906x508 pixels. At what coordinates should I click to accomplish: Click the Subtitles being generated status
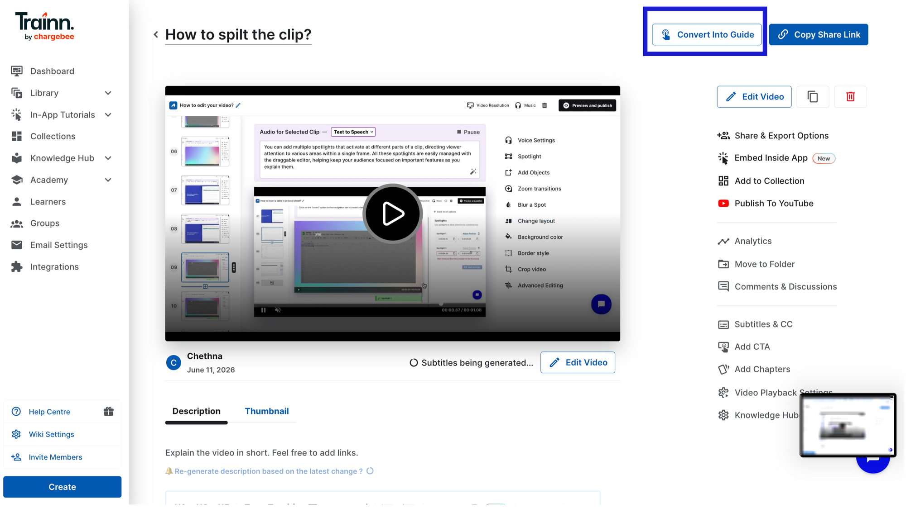click(472, 363)
